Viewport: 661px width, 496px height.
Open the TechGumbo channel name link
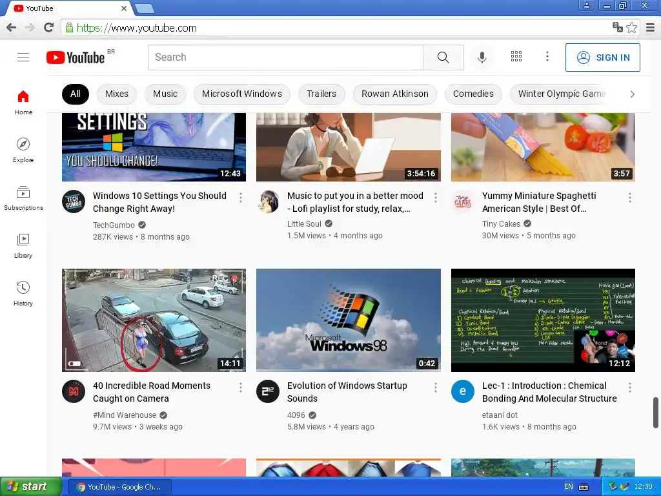114,225
